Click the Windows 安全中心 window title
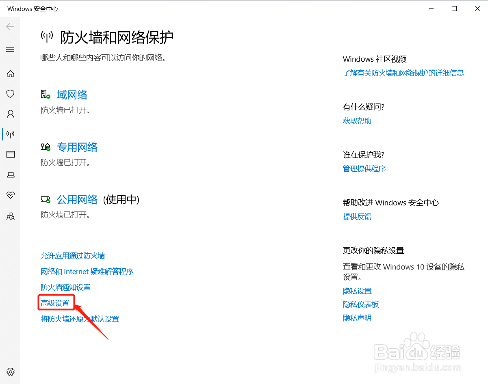This screenshot has width=488, height=384. point(33,9)
